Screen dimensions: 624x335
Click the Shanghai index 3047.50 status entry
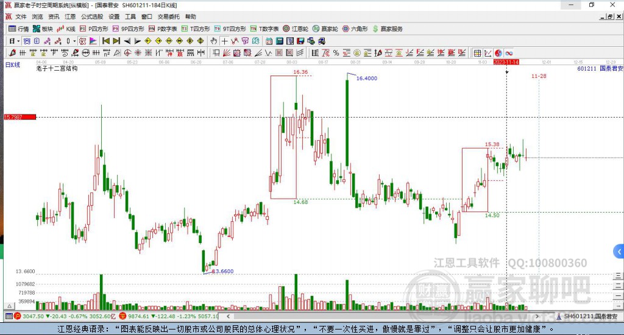click(66, 316)
